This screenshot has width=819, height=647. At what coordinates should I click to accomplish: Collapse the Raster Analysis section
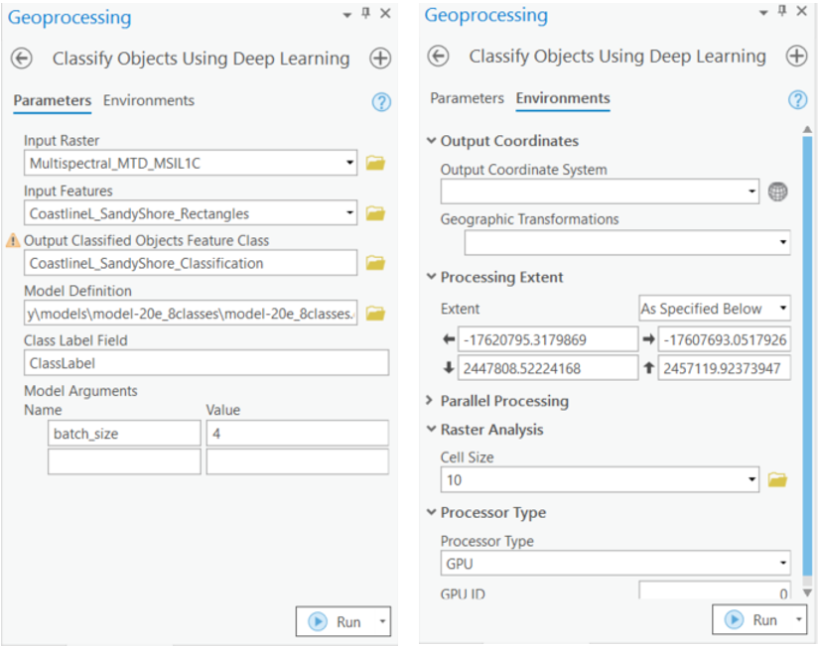[x=431, y=430]
